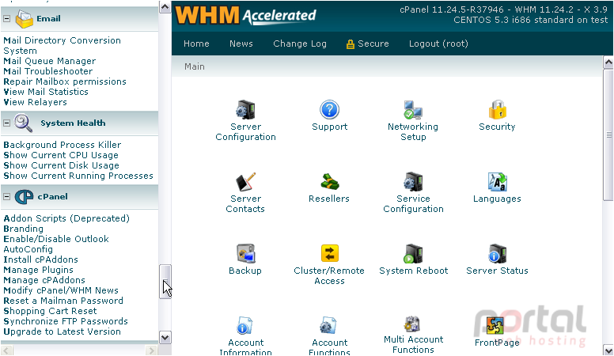
Task: Open Mail Directory Conversion System link
Action: click(62, 45)
